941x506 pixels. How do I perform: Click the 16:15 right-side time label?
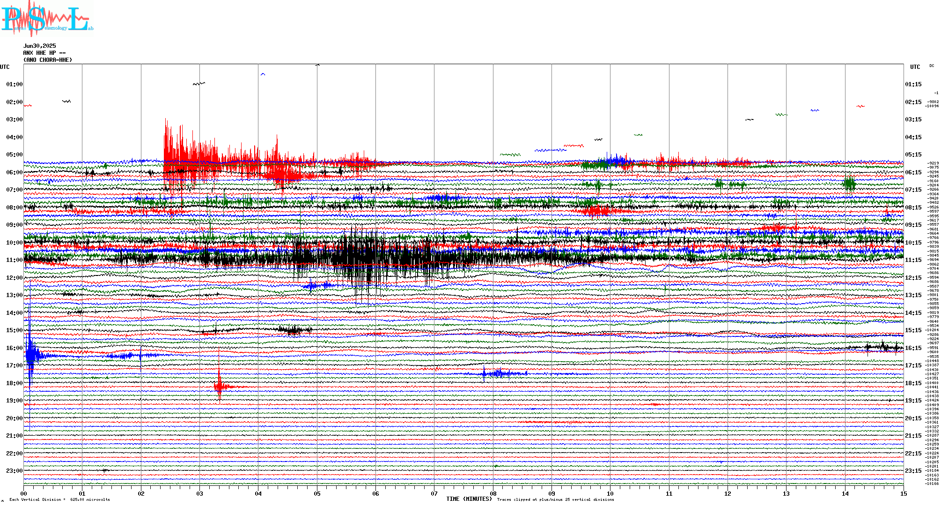913,348
